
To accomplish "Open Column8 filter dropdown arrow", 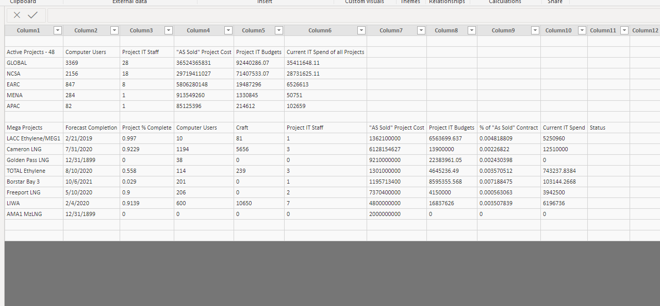I will click(471, 30).
